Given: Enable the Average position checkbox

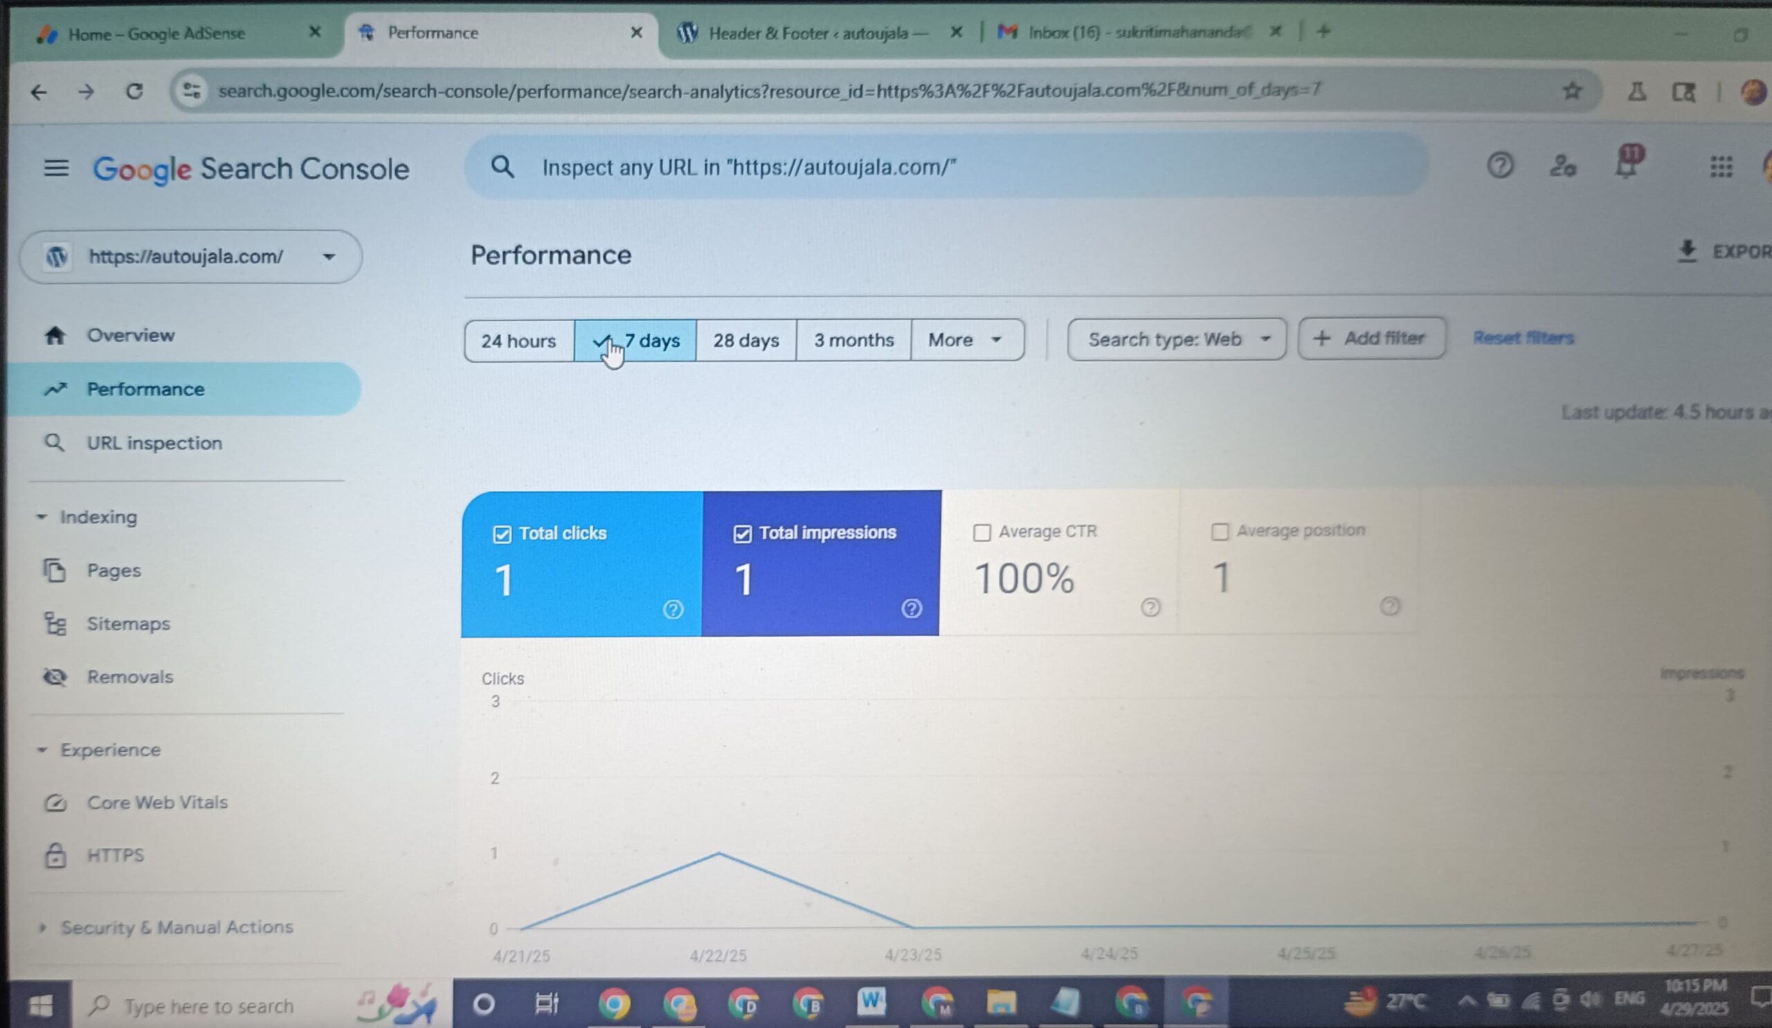Looking at the screenshot, I should tap(1220, 532).
